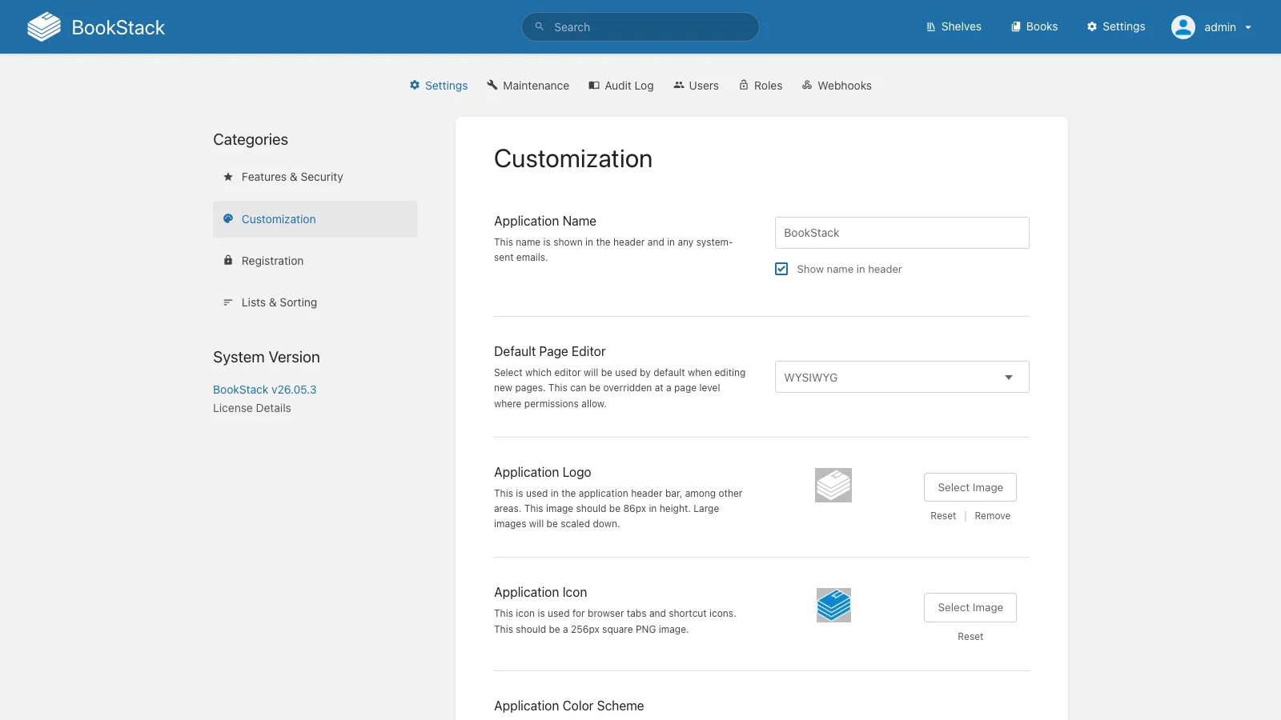This screenshot has width=1281, height=720.
Task: Click the palette icon beside Customization
Action: click(x=228, y=218)
